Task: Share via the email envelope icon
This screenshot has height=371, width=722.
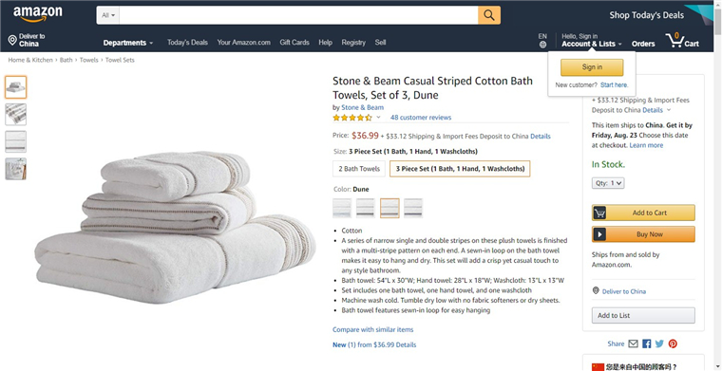Action: point(633,343)
